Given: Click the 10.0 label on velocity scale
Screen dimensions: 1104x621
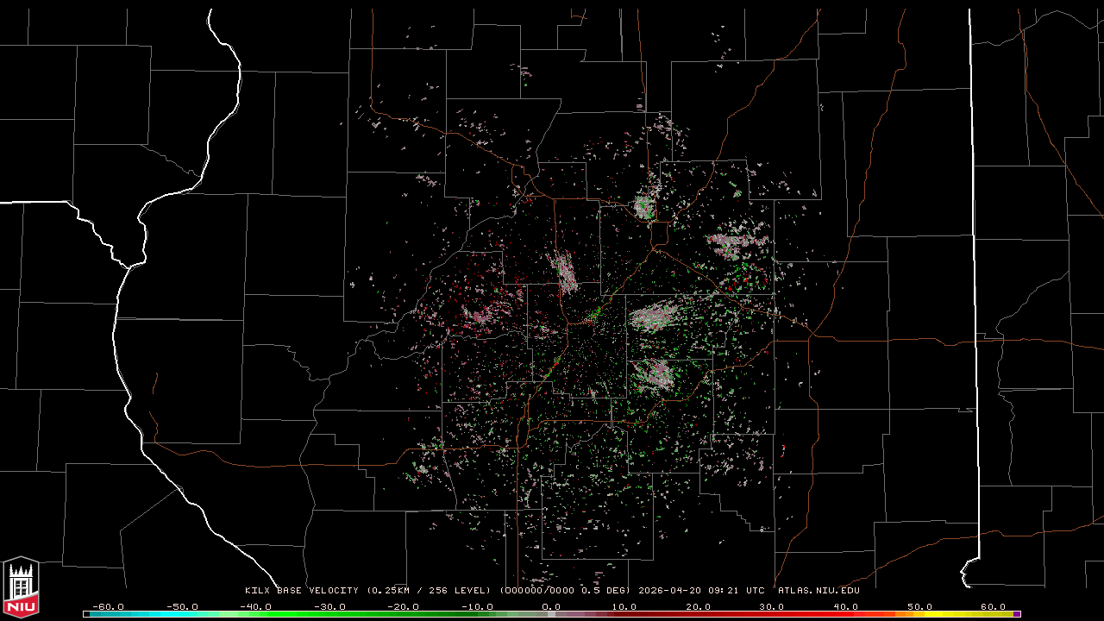Looking at the screenshot, I should tap(624, 606).
